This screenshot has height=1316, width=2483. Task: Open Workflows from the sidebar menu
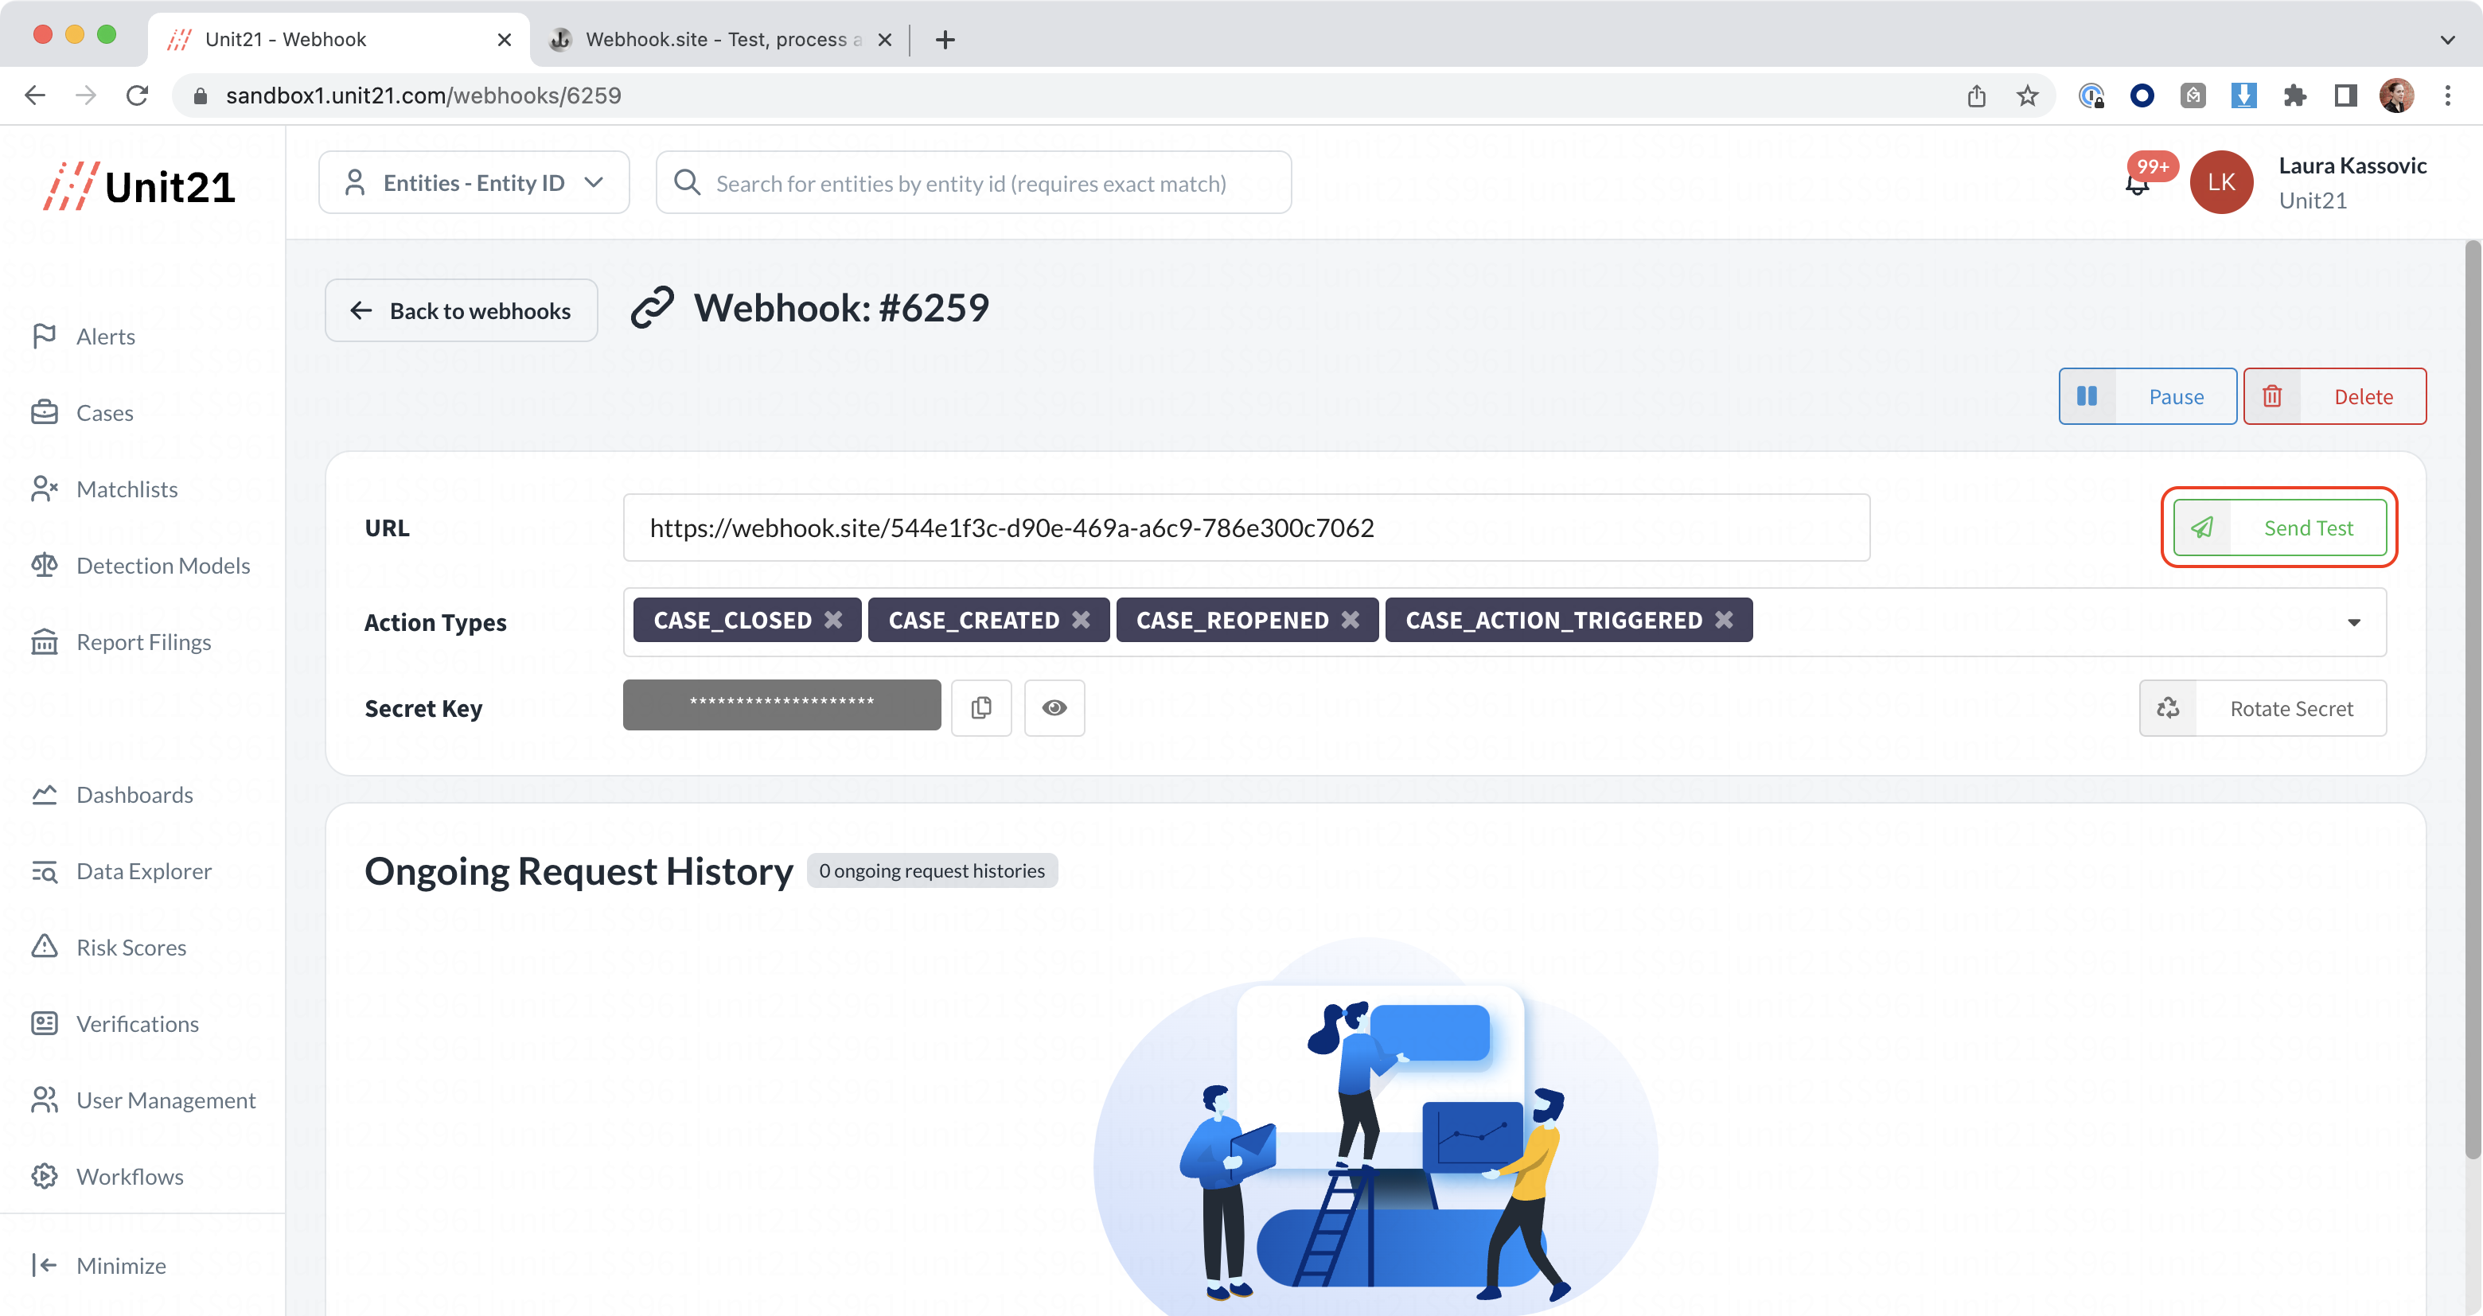point(129,1176)
